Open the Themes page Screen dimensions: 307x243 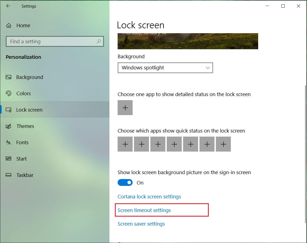click(55, 126)
